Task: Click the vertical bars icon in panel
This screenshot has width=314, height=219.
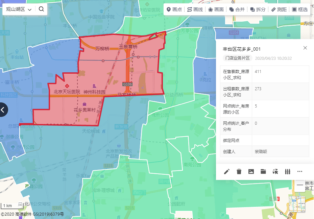Action: pos(288,172)
